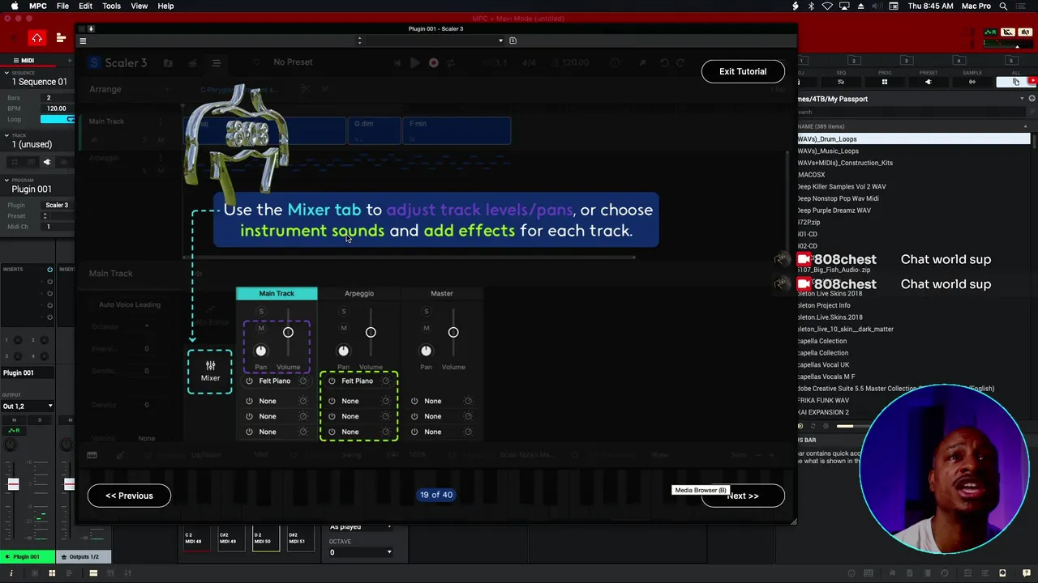Screen dimensions: 1038x583
Task: Go up one folder in browser
Action: tap(1032, 99)
